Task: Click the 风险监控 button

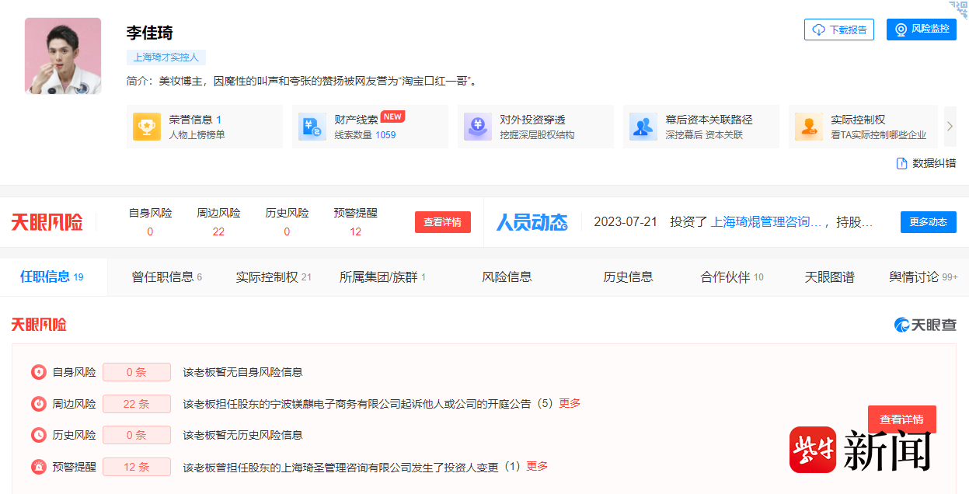Action: (x=922, y=30)
